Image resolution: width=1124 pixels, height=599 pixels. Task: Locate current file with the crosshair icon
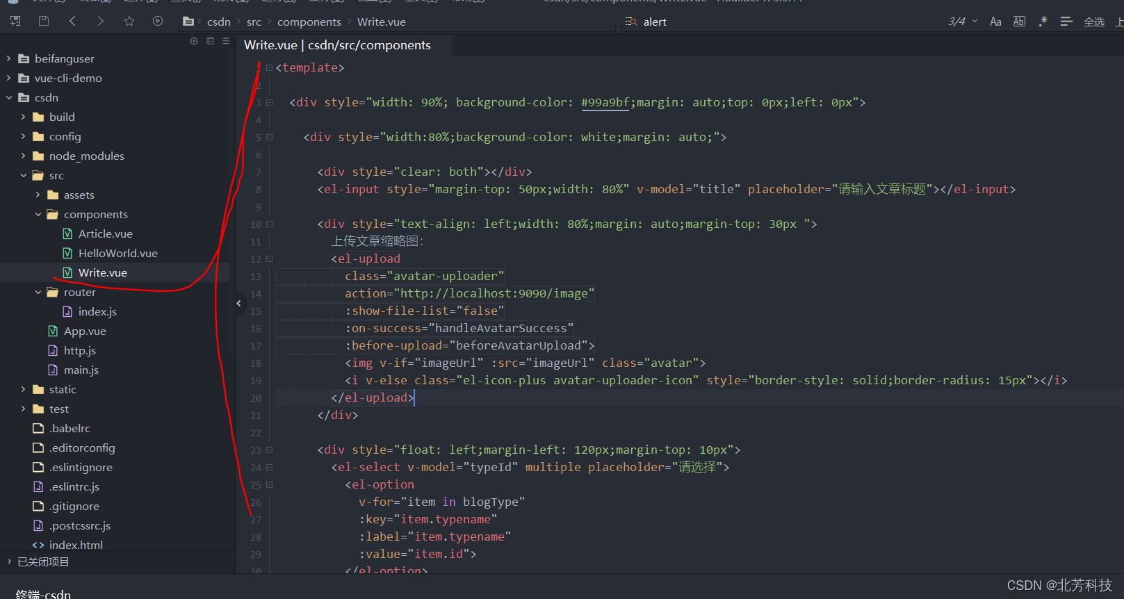[194, 41]
